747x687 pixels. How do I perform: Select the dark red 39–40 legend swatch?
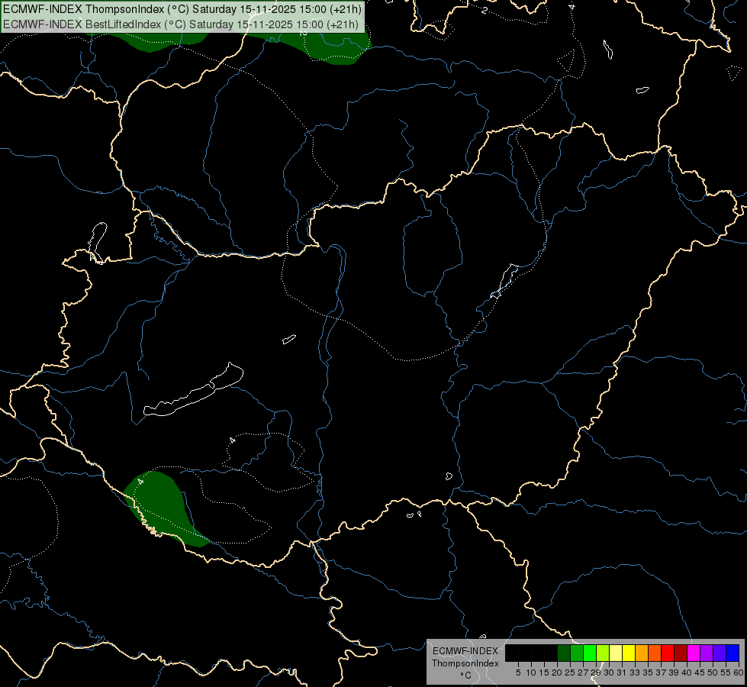coord(681,653)
